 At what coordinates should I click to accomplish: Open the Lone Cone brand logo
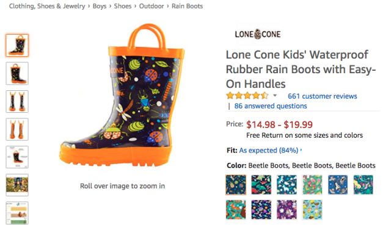tap(258, 34)
